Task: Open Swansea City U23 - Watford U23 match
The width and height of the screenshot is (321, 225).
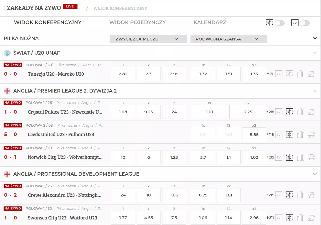Action: point(62,218)
